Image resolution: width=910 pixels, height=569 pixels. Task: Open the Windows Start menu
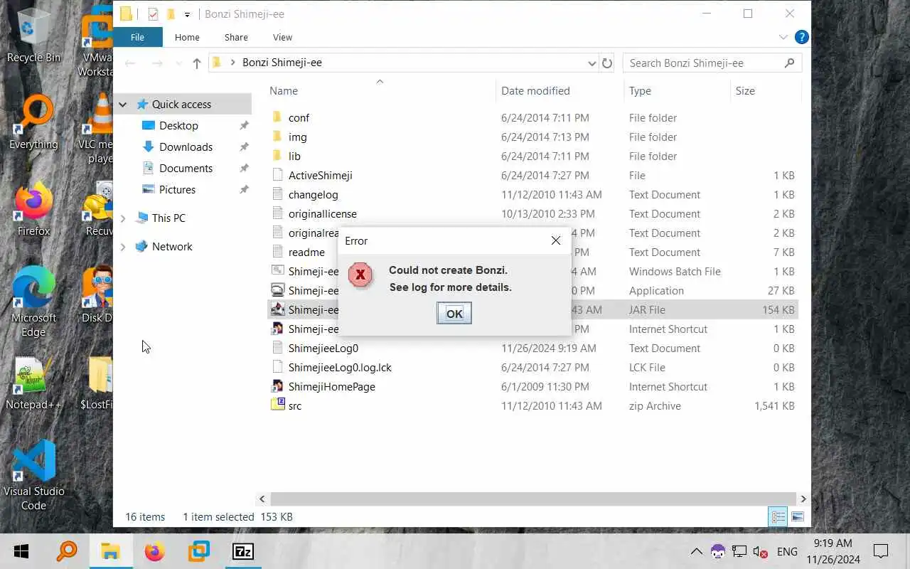click(x=21, y=551)
